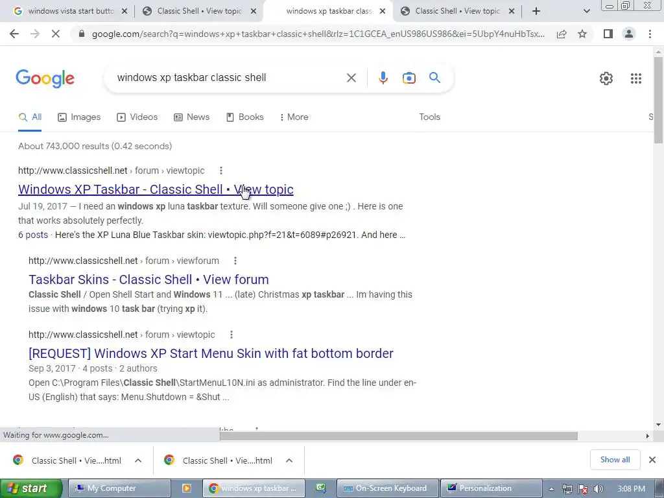The width and height of the screenshot is (664, 498).
Task: Open a new tab with plus
Action: [x=536, y=11]
